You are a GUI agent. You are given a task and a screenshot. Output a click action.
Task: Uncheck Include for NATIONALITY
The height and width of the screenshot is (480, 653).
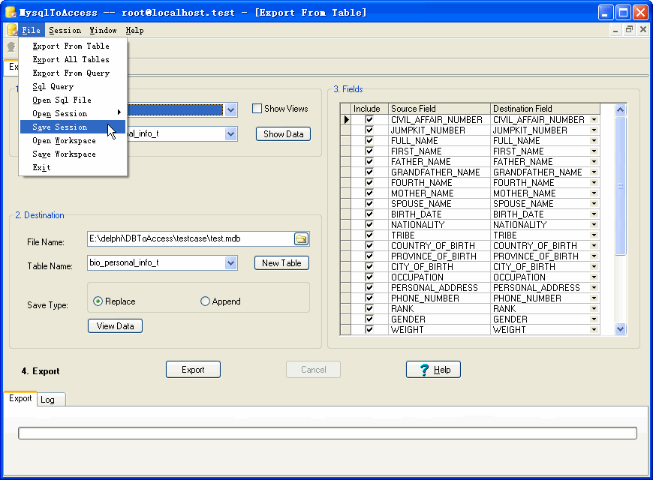tap(369, 224)
